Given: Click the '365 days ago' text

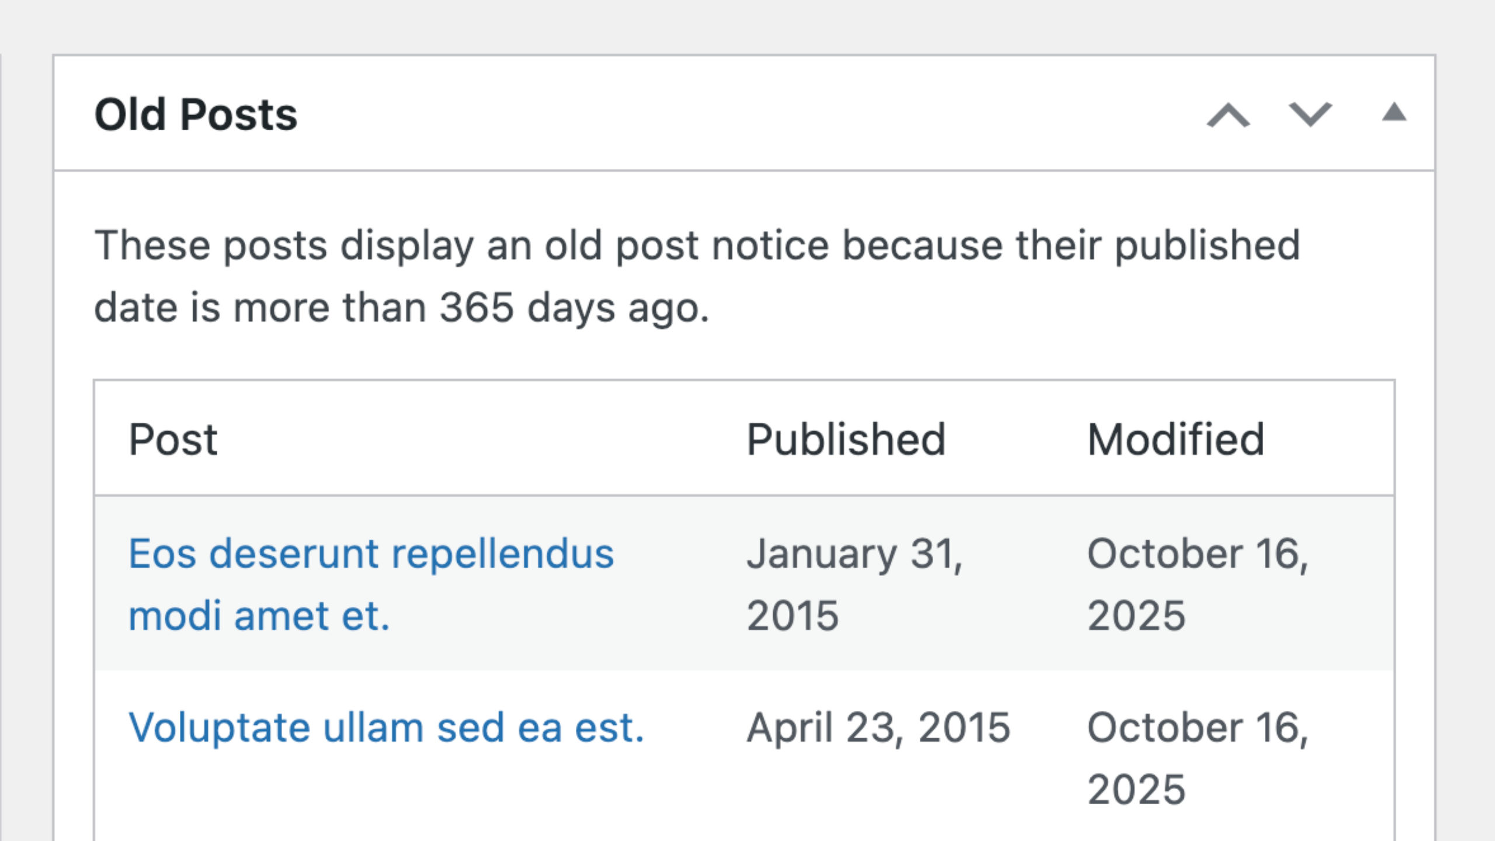Looking at the screenshot, I should 573,308.
